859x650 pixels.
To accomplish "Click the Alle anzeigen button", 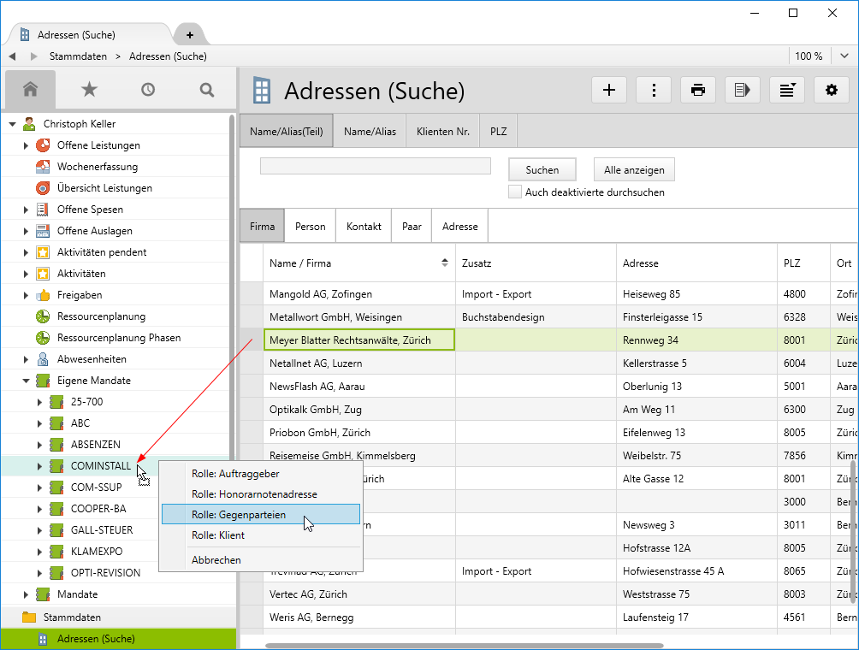I will [x=634, y=170].
